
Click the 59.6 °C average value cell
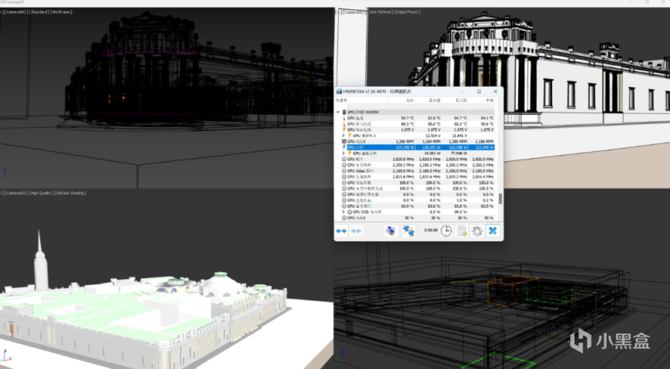pos(487,123)
